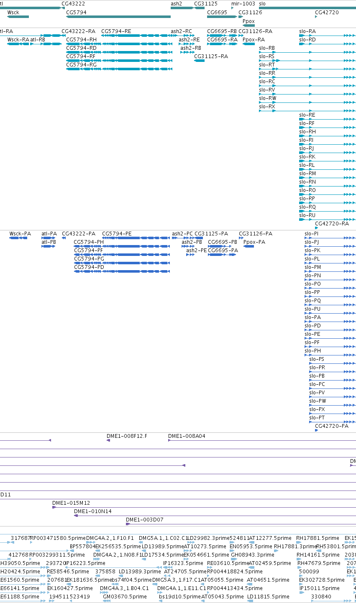Viewport: 356px width, 603px height.
Task: Click the ash2-PC protein label
Action: pos(182,234)
